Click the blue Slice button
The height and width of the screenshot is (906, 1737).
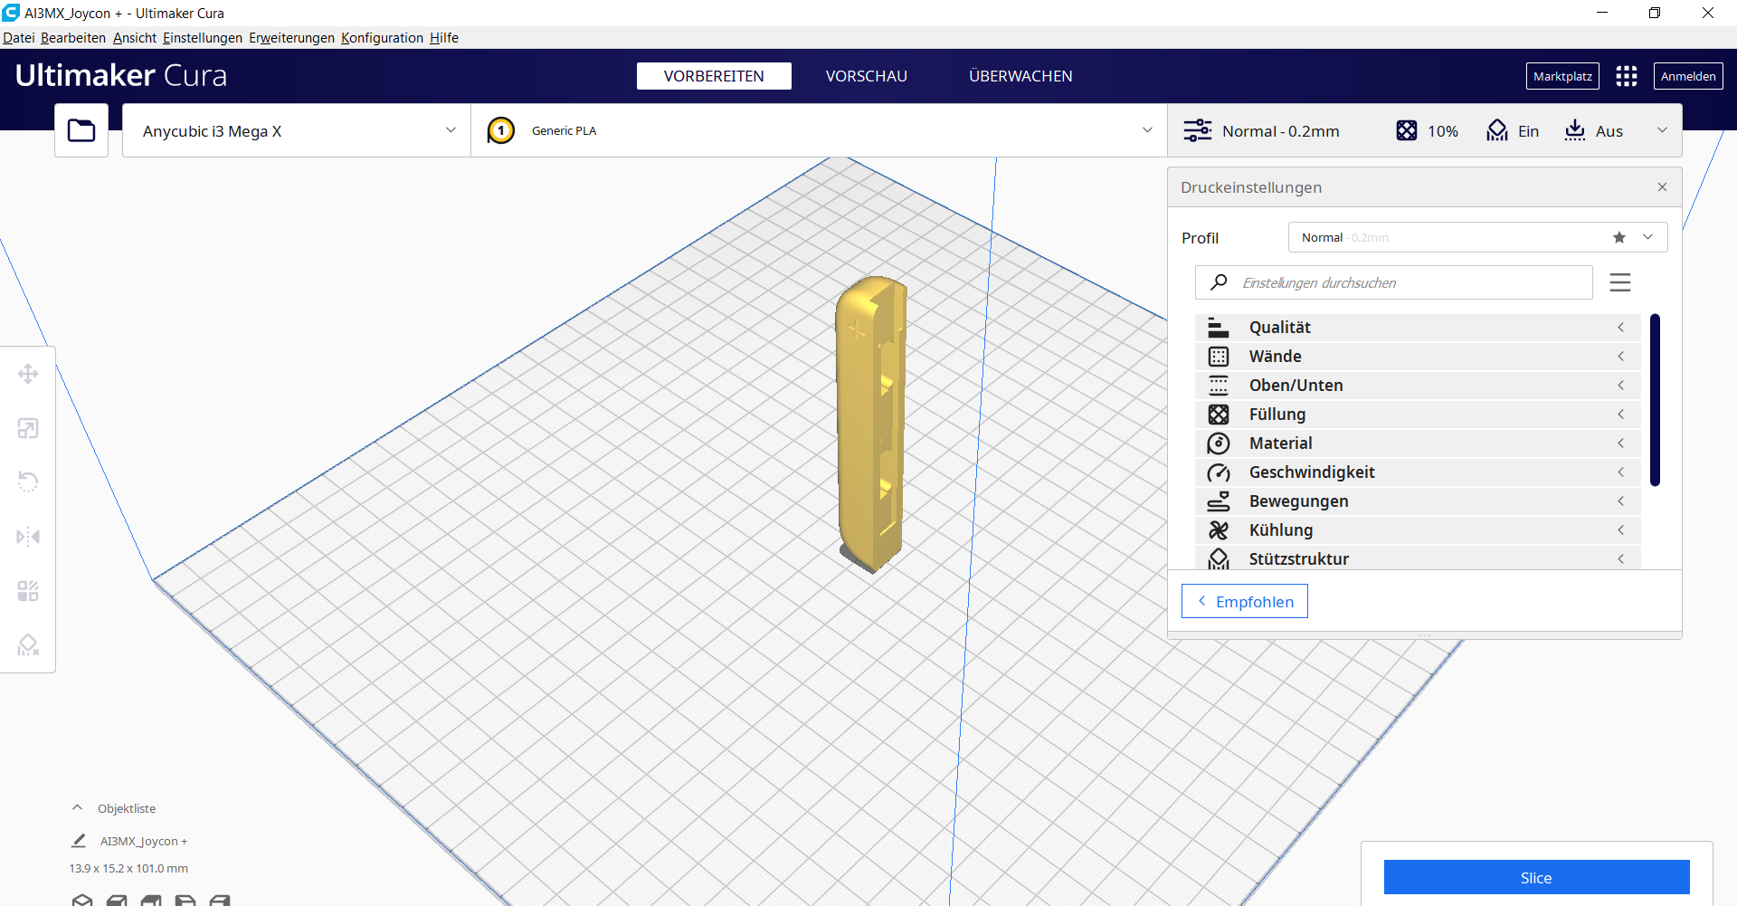(x=1536, y=877)
